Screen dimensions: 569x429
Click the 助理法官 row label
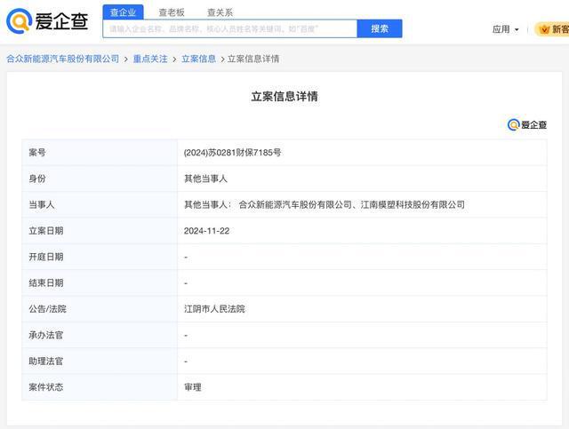pos(46,361)
